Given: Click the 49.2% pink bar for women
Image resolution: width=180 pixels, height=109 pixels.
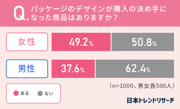Looking at the screenshot, I should click(x=81, y=42).
